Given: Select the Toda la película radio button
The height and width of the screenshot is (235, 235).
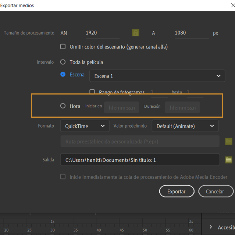Looking at the screenshot, I should (x=63, y=62).
